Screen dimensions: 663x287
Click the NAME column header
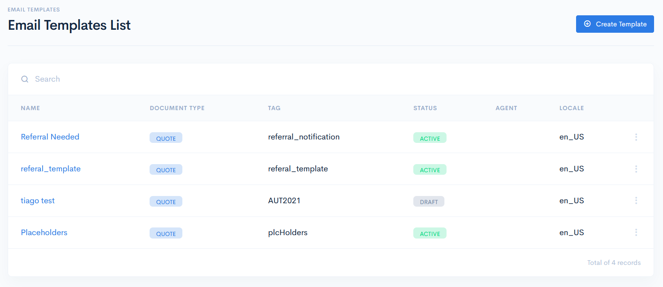[30, 108]
